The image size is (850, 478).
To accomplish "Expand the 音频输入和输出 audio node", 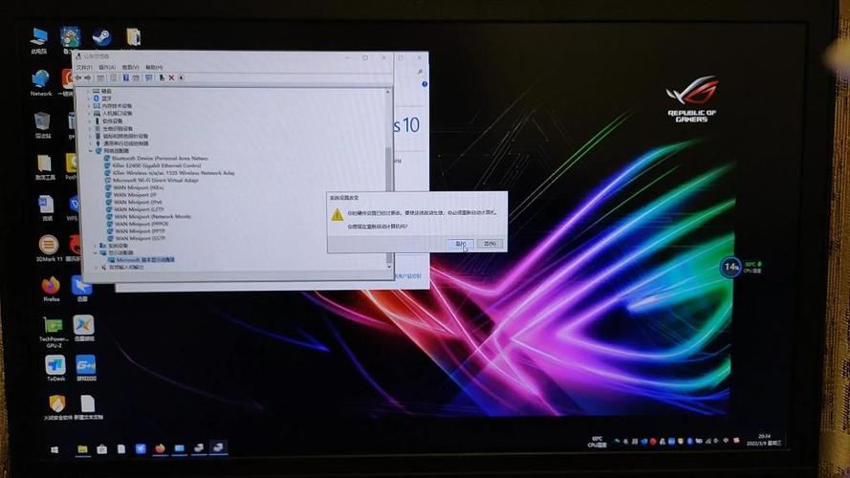I will click(x=97, y=267).
